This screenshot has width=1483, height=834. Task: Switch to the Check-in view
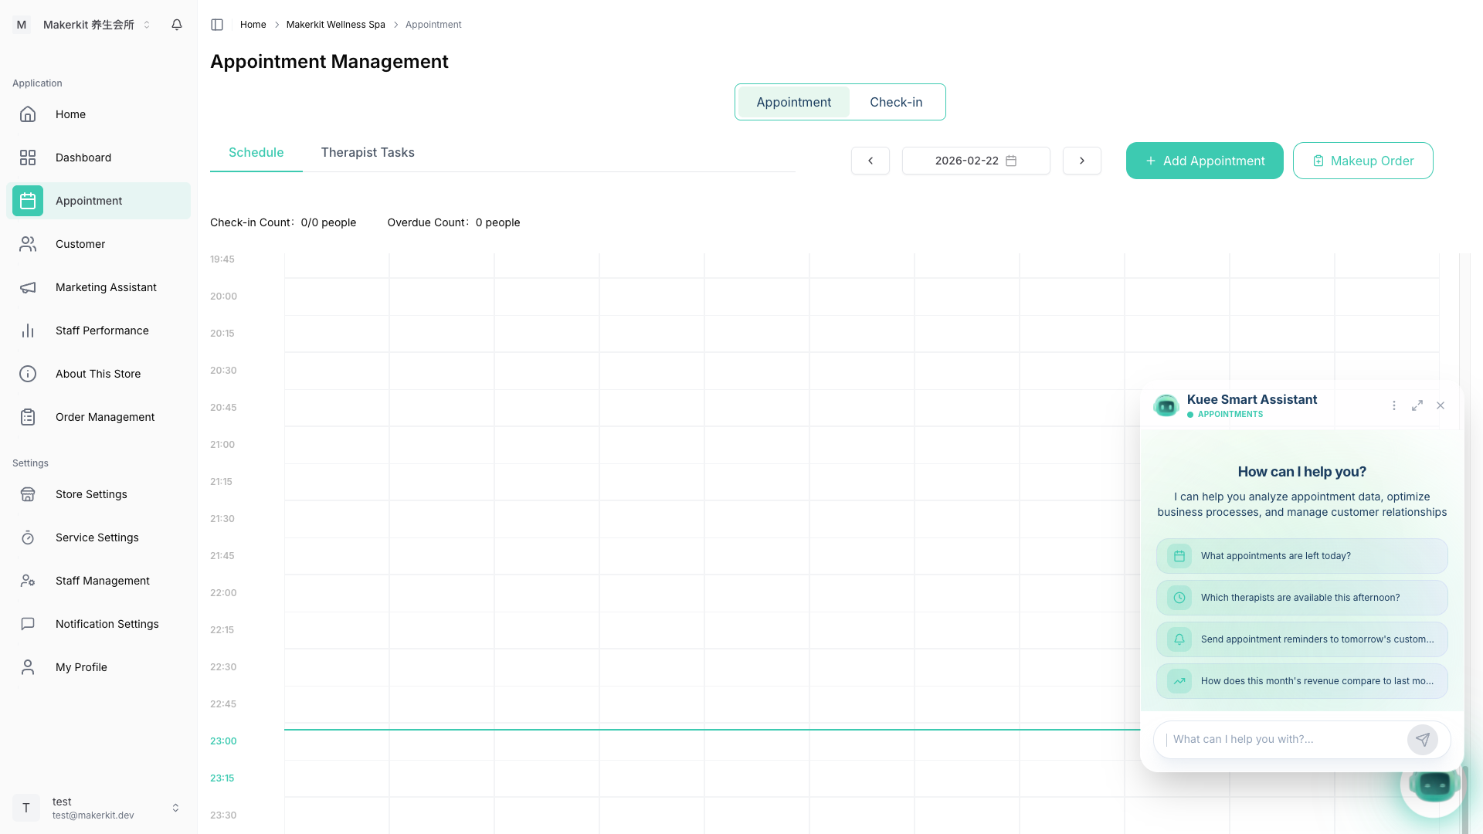point(896,102)
